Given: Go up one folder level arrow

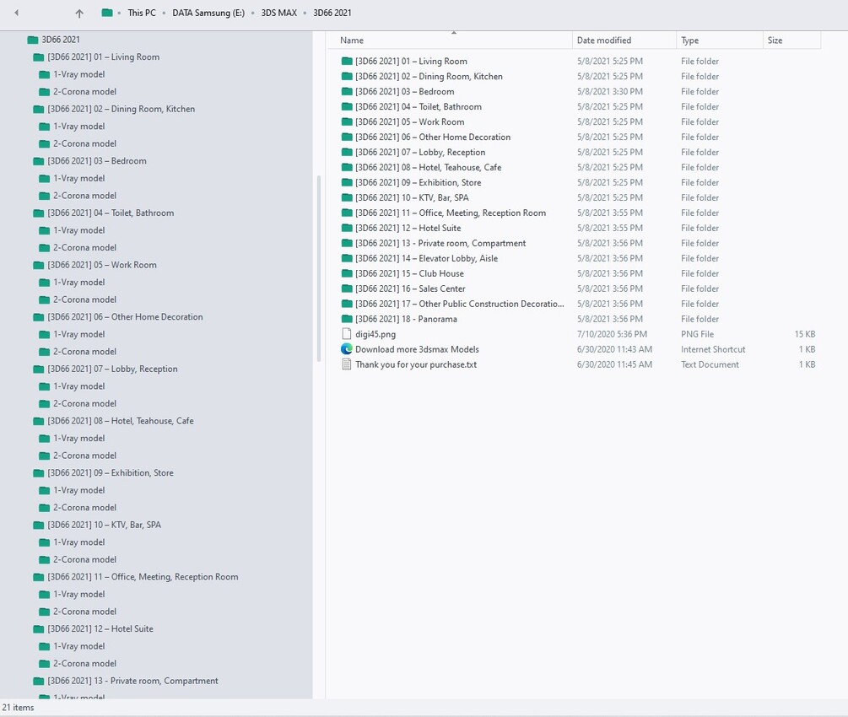Looking at the screenshot, I should click(x=79, y=13).
